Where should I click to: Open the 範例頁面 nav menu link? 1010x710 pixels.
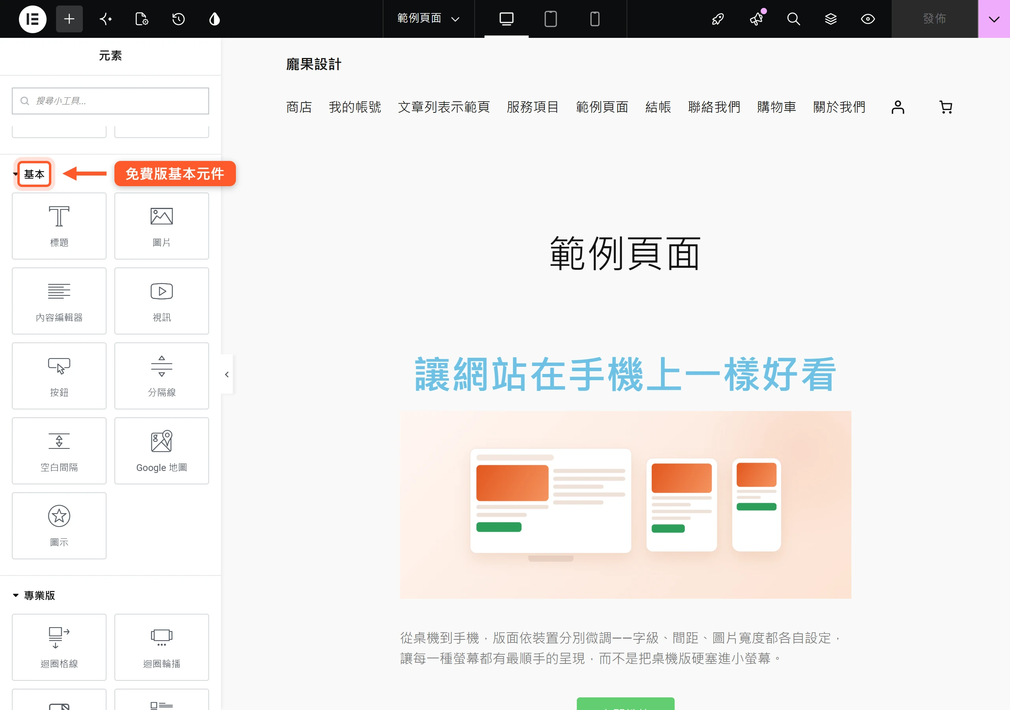pos(602,107)
